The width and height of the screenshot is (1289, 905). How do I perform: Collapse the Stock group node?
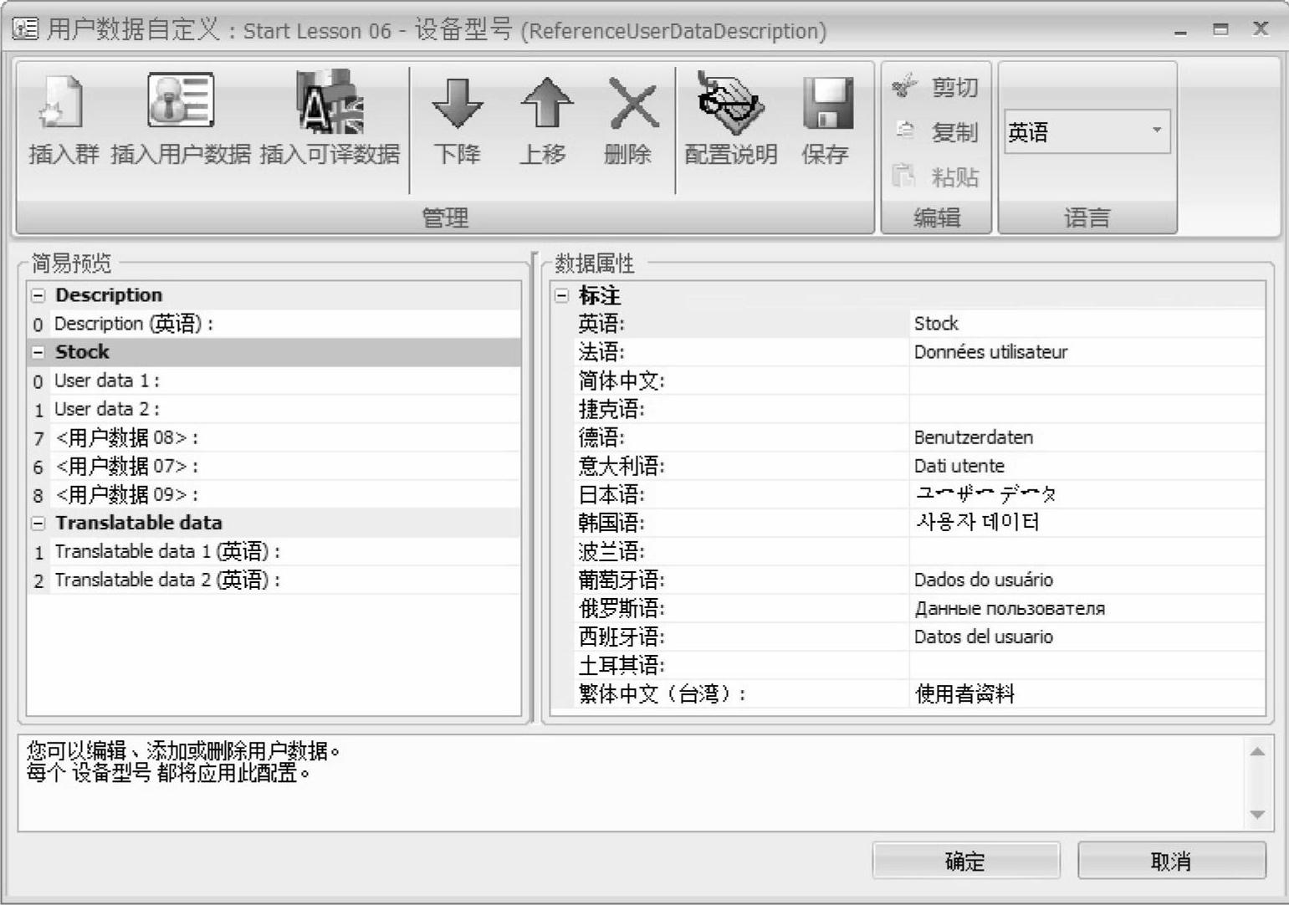coord(38,352)
